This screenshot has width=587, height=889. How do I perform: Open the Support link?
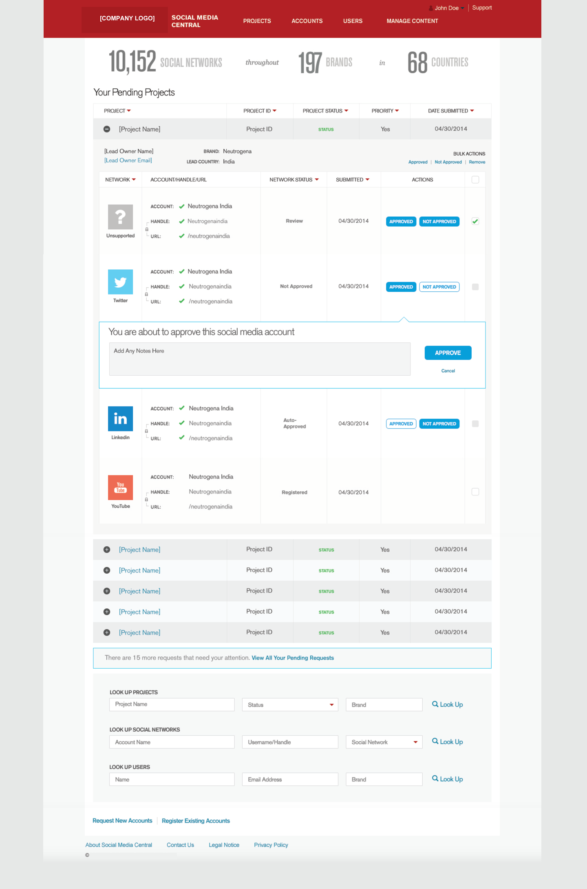click(482, 8)
